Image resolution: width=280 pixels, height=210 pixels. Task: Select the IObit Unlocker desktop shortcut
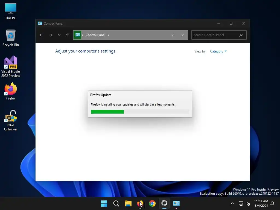11,120
